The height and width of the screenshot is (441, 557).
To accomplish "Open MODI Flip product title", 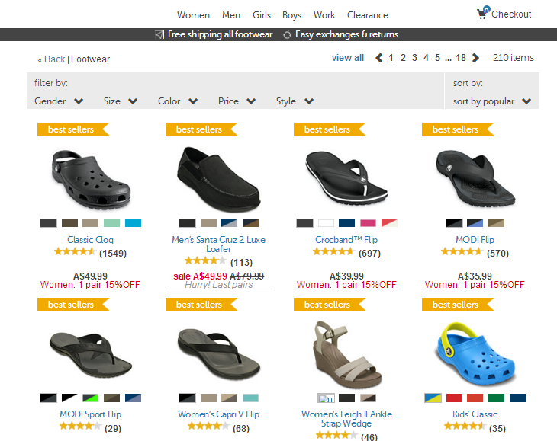I will [475, 240].
